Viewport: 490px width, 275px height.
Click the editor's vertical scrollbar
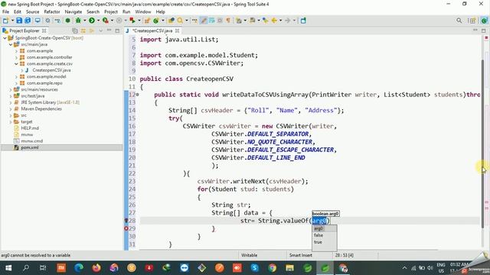[x=482, y=144]
